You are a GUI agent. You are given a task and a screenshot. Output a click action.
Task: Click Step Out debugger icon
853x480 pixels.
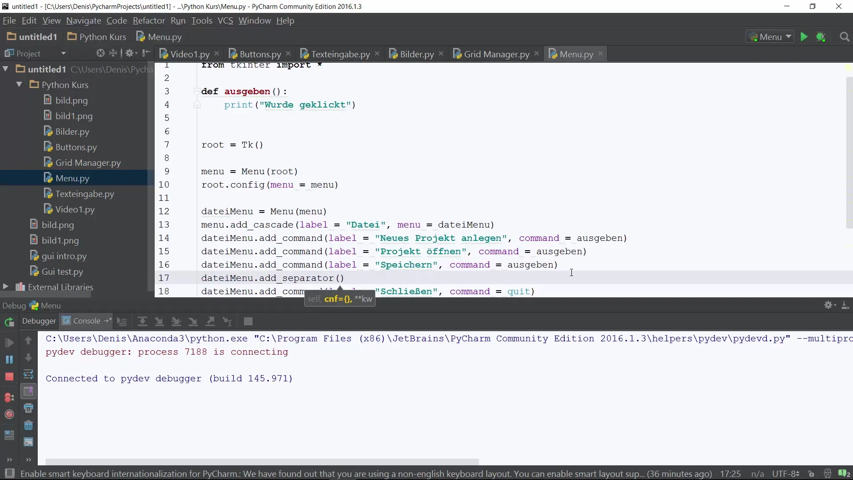210,321
